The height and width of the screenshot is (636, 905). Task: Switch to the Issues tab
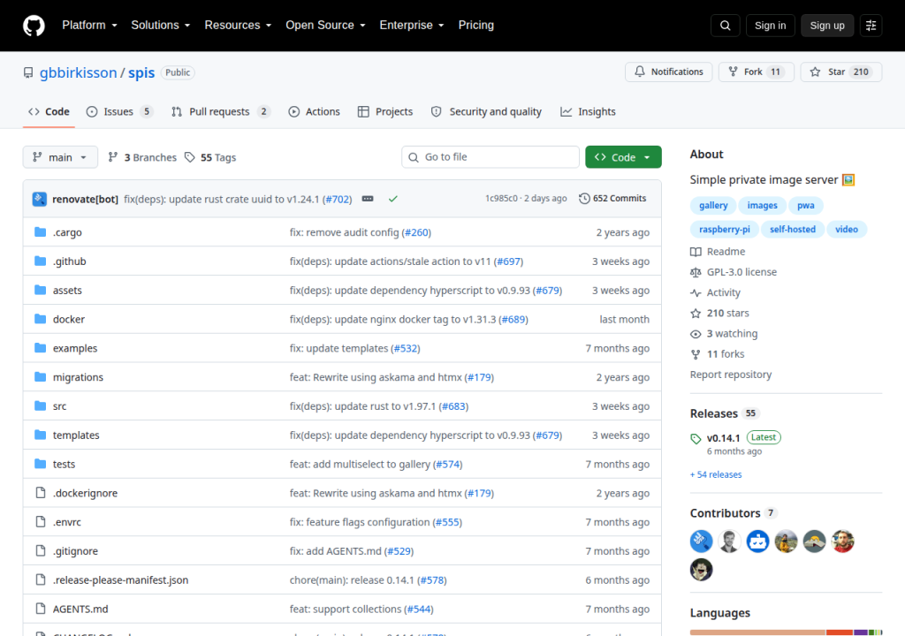[x=119, y=112]
